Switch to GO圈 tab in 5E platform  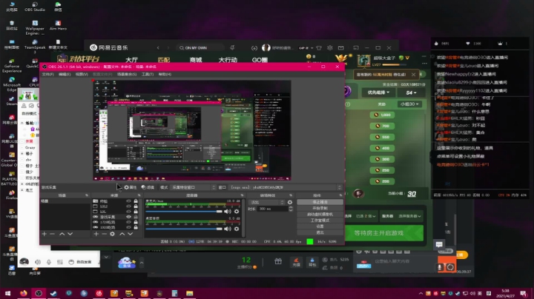click(260, 60)
